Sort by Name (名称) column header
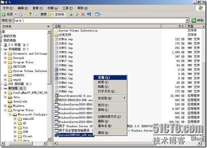 pyautogui.click(x=107, y=26)
